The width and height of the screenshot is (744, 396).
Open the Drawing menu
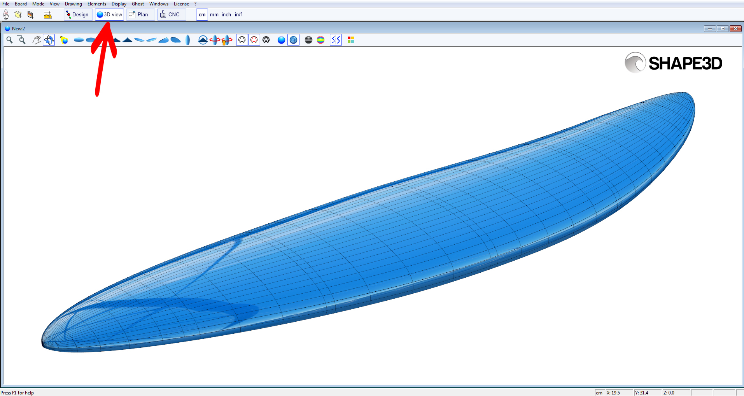pyautogui.click(x=74, y=4)
